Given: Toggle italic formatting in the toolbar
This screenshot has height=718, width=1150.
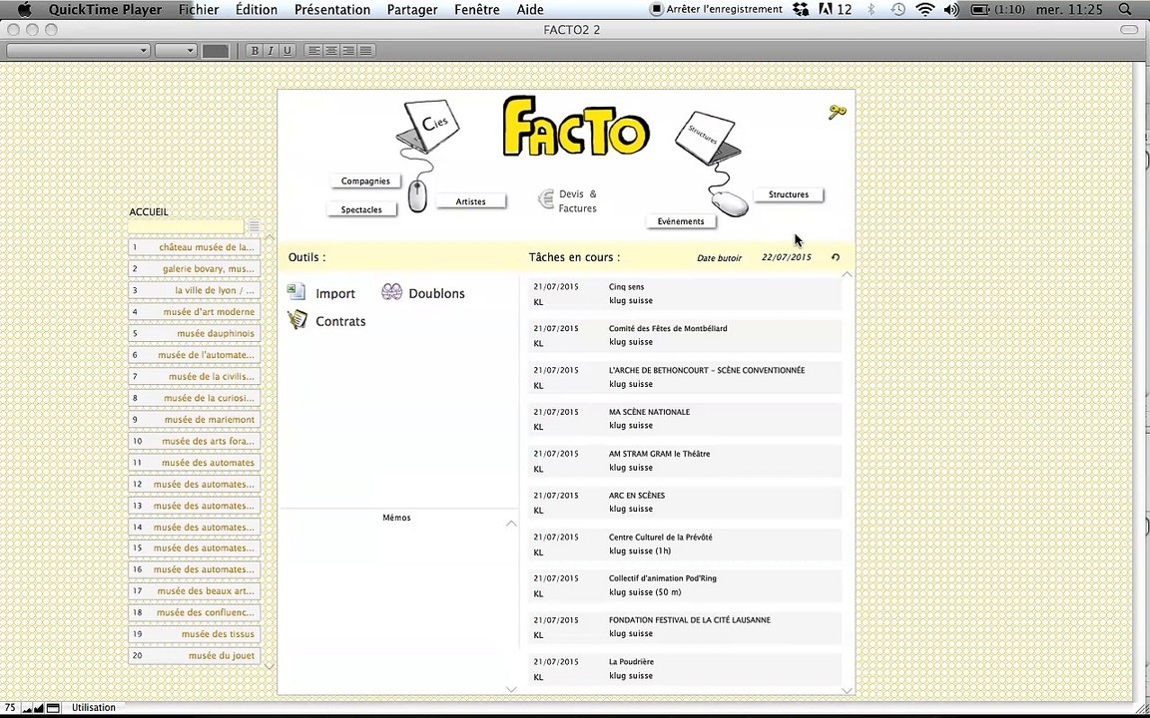Looking at the screenshot, I should [x=271, y=51].
